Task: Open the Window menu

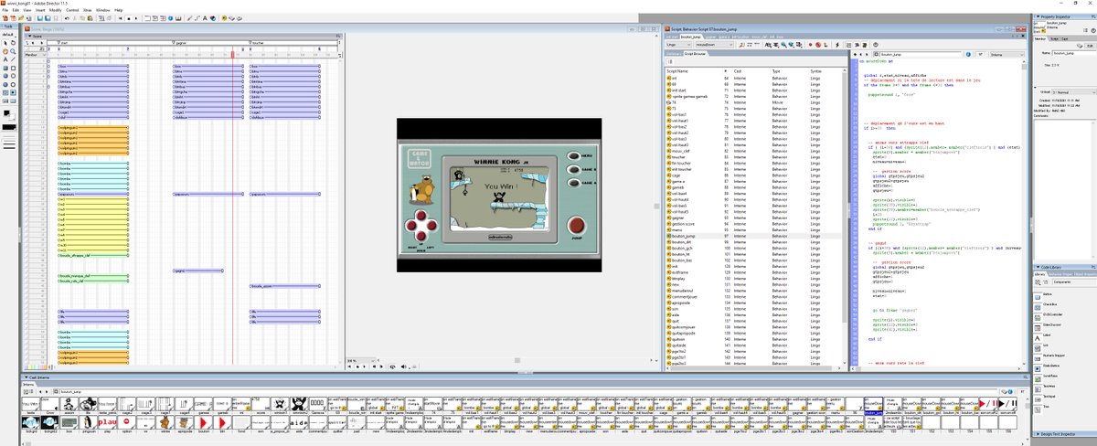Action: 103,10
